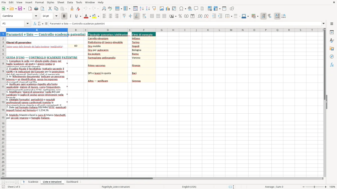Click the zoom out minus button
This screenshot has height=189, width=337.
pyautogui.click(x=303, y=187)
